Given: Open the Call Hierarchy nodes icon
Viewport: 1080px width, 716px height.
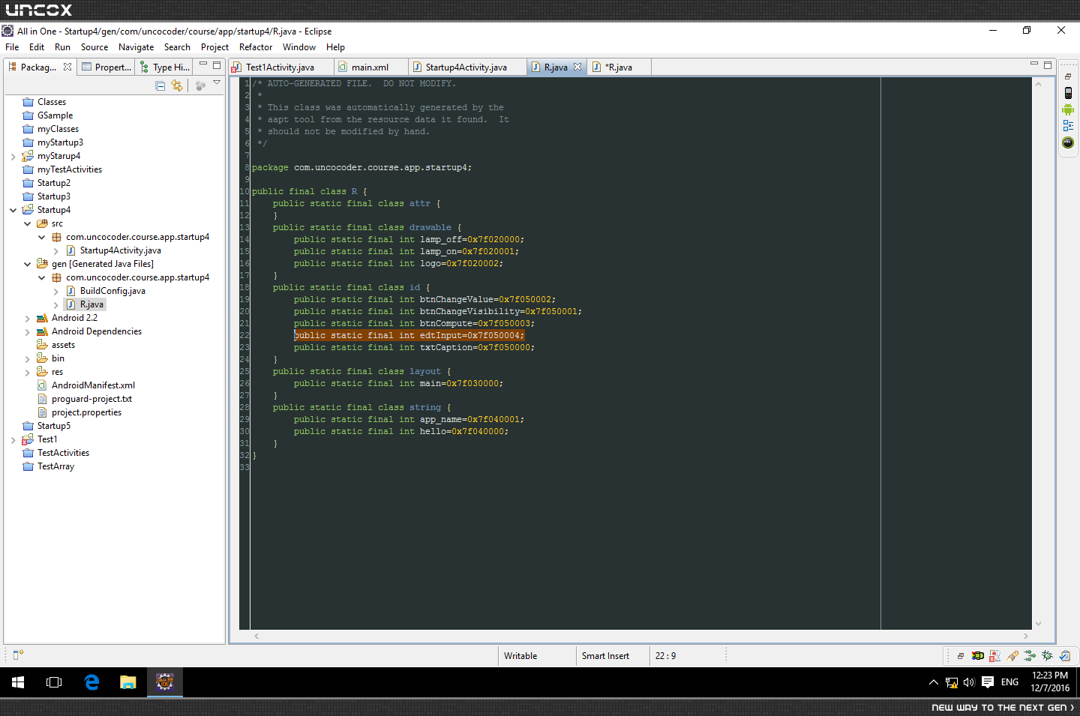Looking at the screenshot, I should tap(1030, 656).
